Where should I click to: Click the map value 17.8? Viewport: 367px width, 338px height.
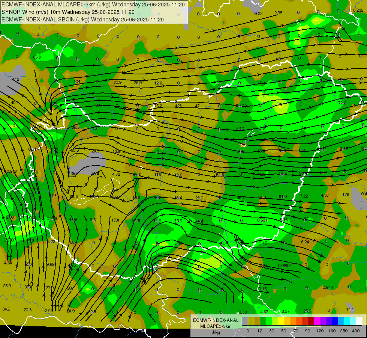coord(115,220)
